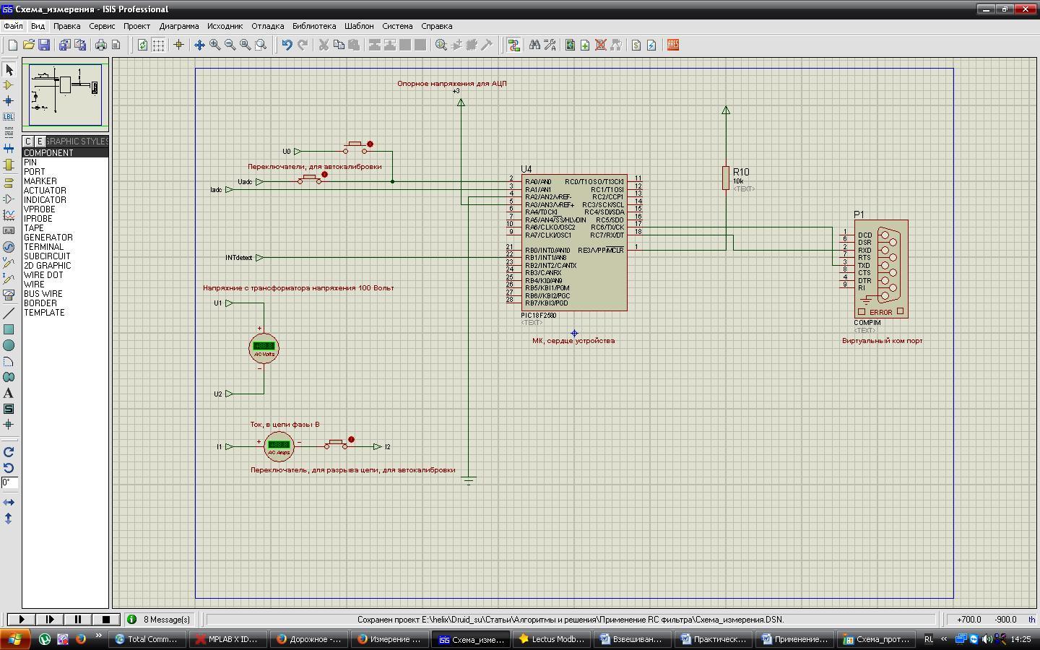
Task: Open the Библиотека menu
Action: 314,26
